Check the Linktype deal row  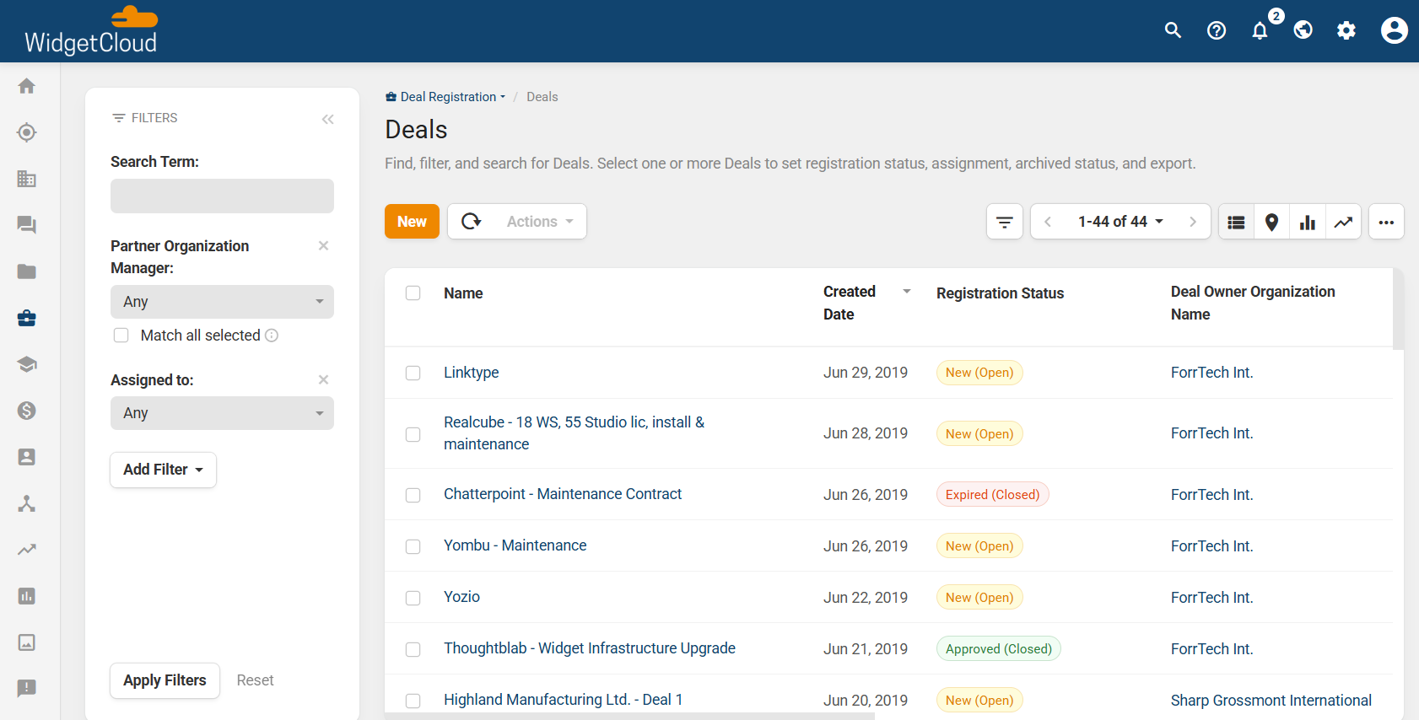(x=413, y=373)
